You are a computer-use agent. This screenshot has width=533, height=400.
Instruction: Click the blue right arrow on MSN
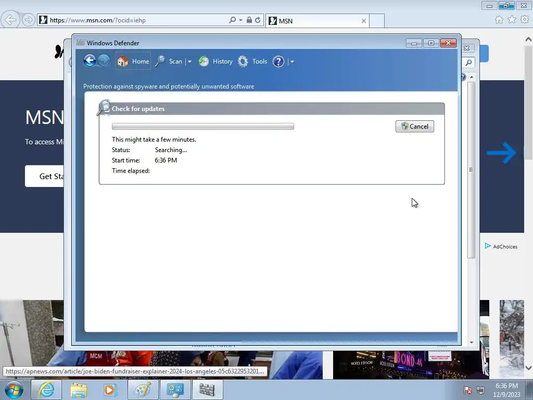pyautogui.click(x=501, y=153)
